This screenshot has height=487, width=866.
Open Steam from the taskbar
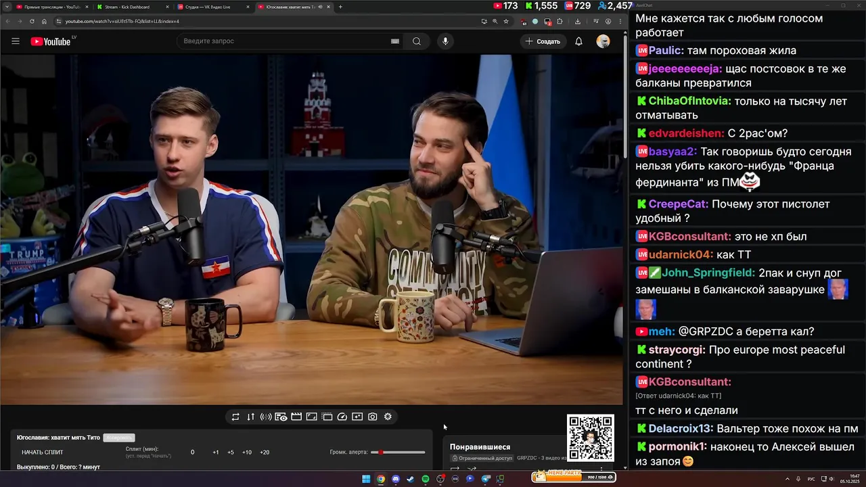410,479
